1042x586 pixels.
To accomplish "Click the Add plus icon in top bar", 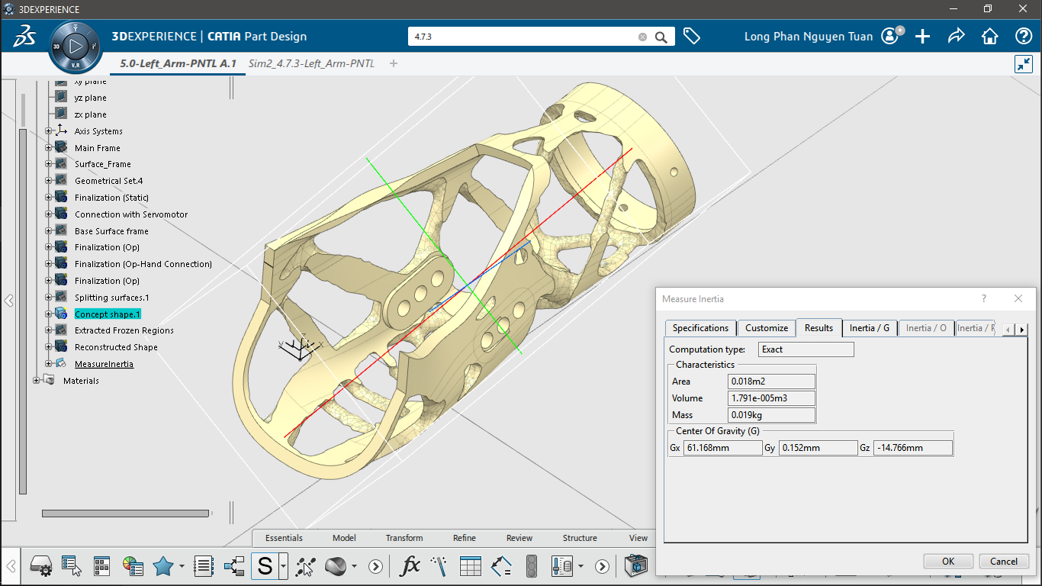I will pos(922,36).
